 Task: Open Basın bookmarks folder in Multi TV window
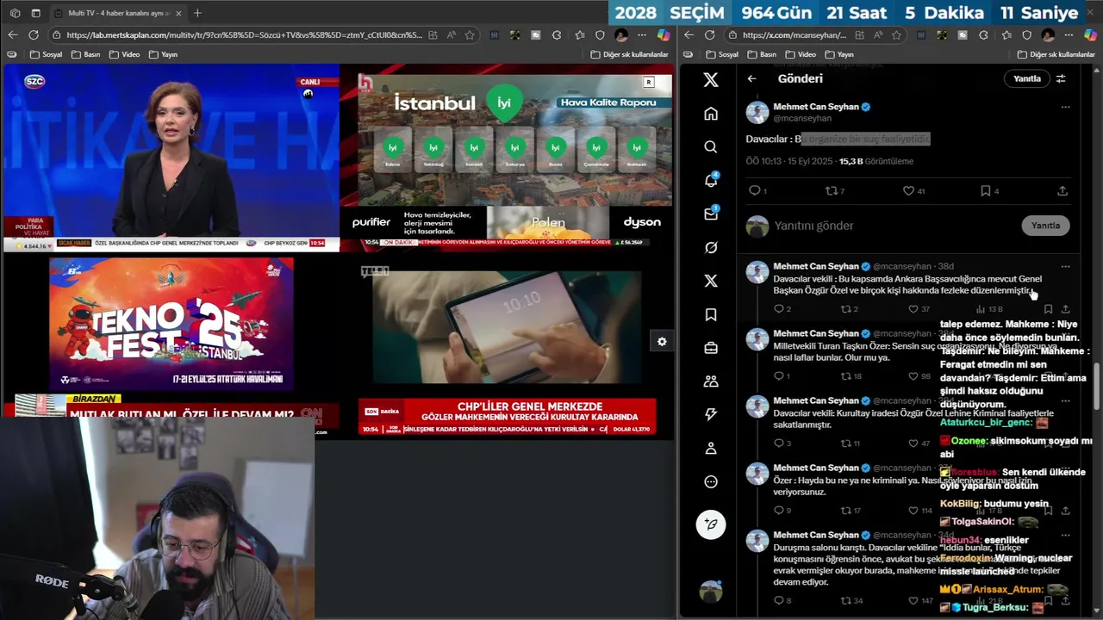[85, 54]
